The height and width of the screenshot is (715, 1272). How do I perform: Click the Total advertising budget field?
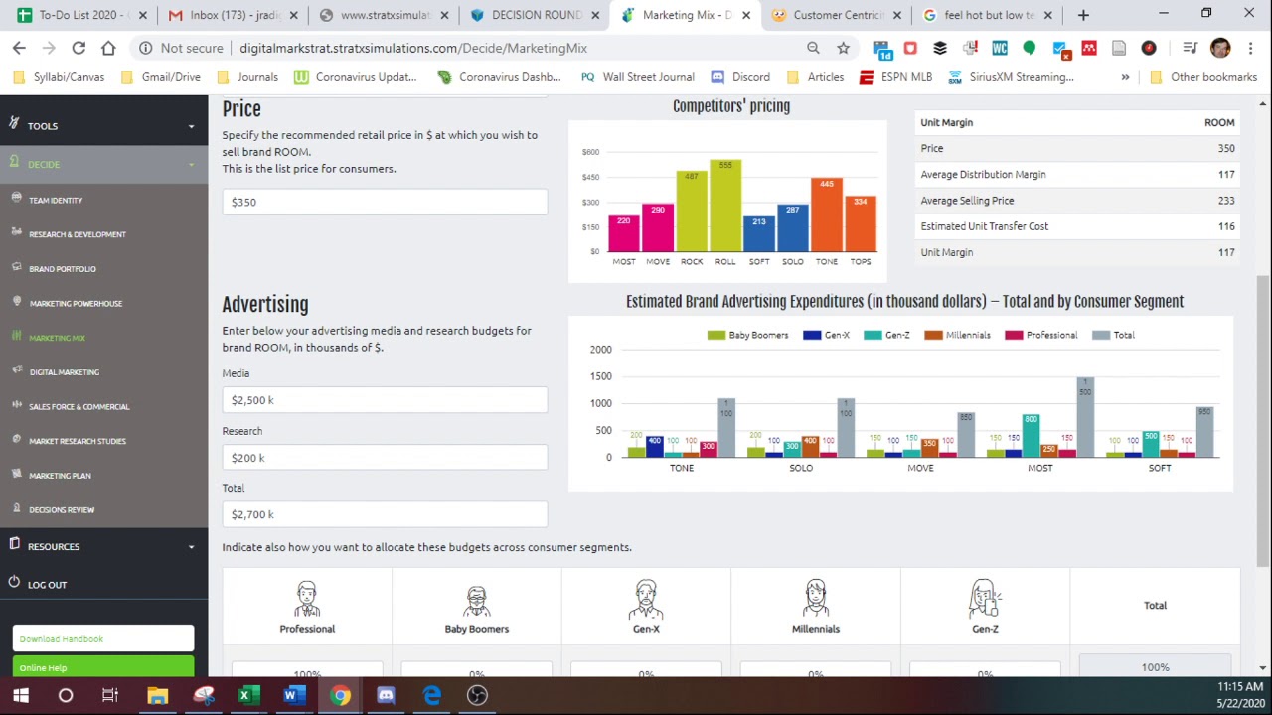(x=385, y=514)
